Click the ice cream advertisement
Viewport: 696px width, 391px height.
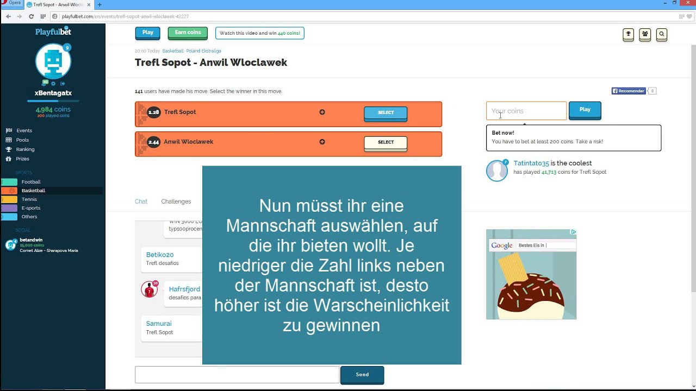pyautogui.click(x=531, y=274)
